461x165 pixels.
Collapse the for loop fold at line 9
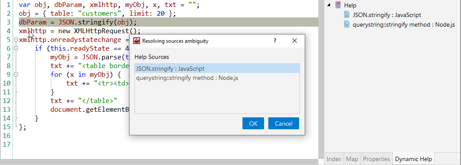16,75
